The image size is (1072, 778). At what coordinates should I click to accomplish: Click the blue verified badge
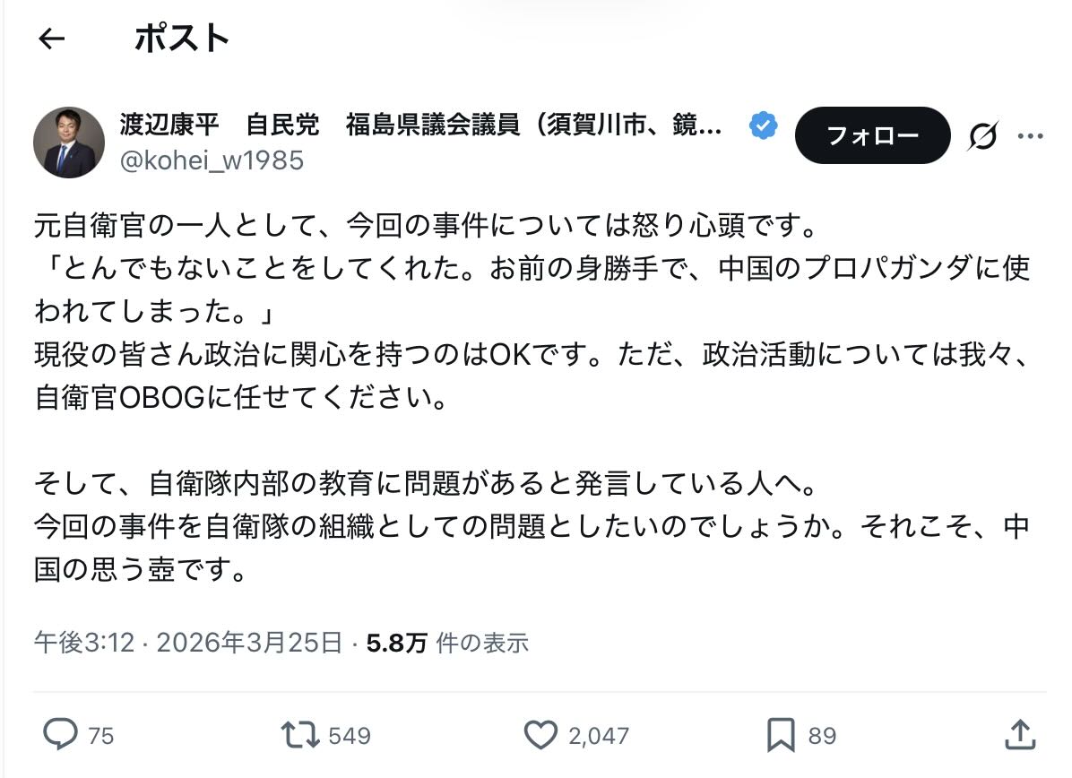763,126
